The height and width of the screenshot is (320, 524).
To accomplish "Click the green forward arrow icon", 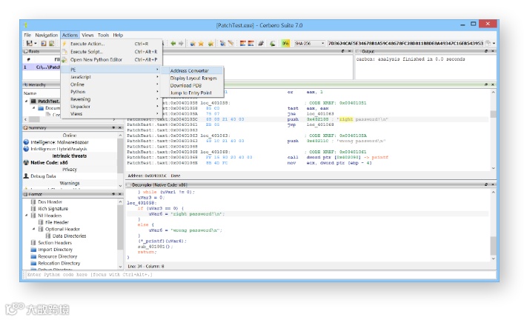I will tap(181, 44).
